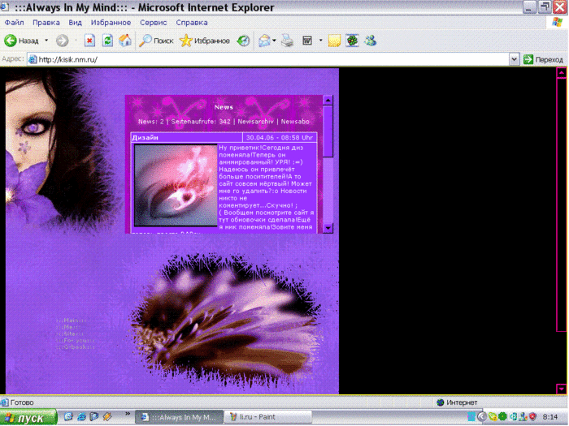This screenshot has height=426, width=569.
Task: Switch to li.ru - Paint taskbar button
Action: point(267,417)
